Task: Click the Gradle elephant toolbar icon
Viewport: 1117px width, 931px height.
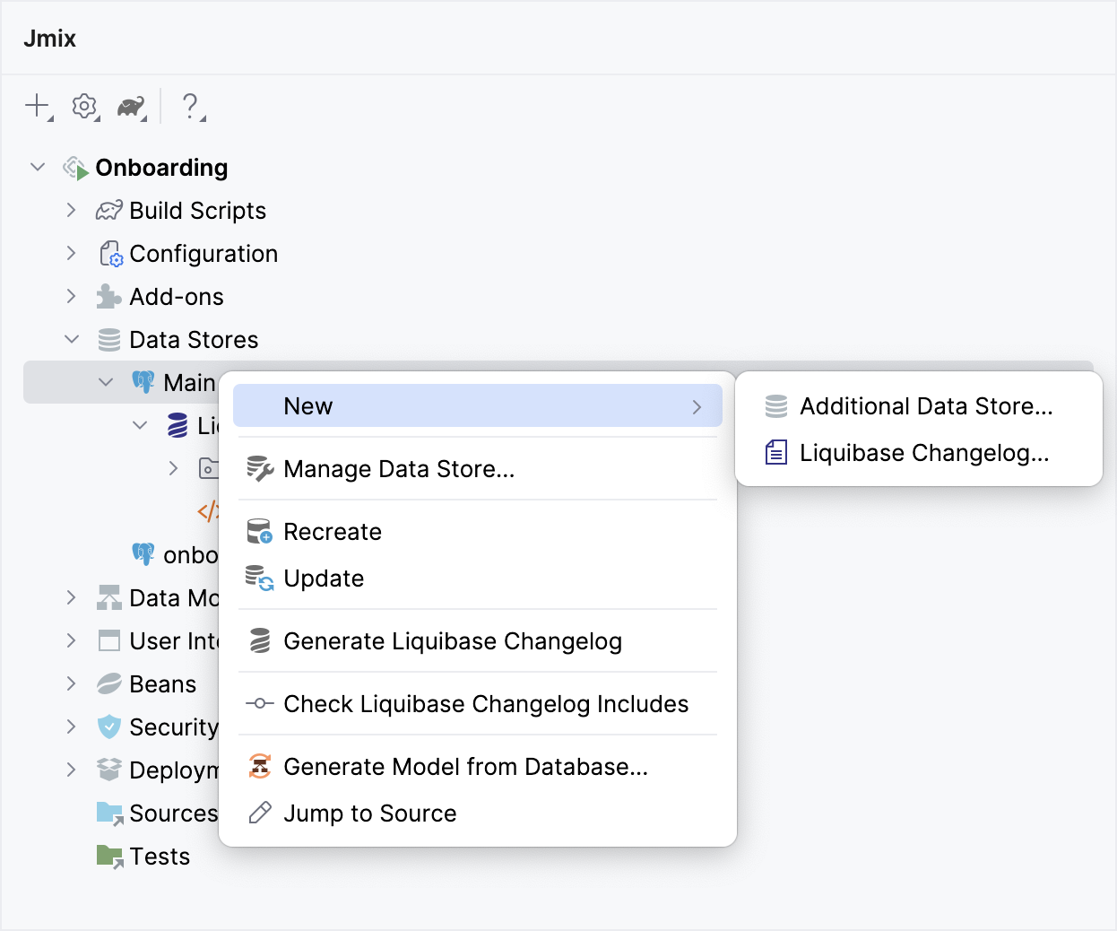Action: 132,107
